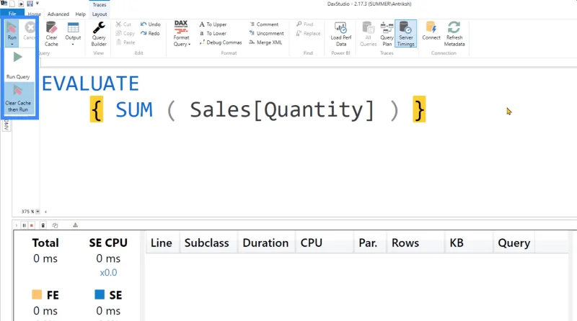This screenshot has height=321, width=577.
Task: Click Refresh Metadata button
Action: (454, 33)
